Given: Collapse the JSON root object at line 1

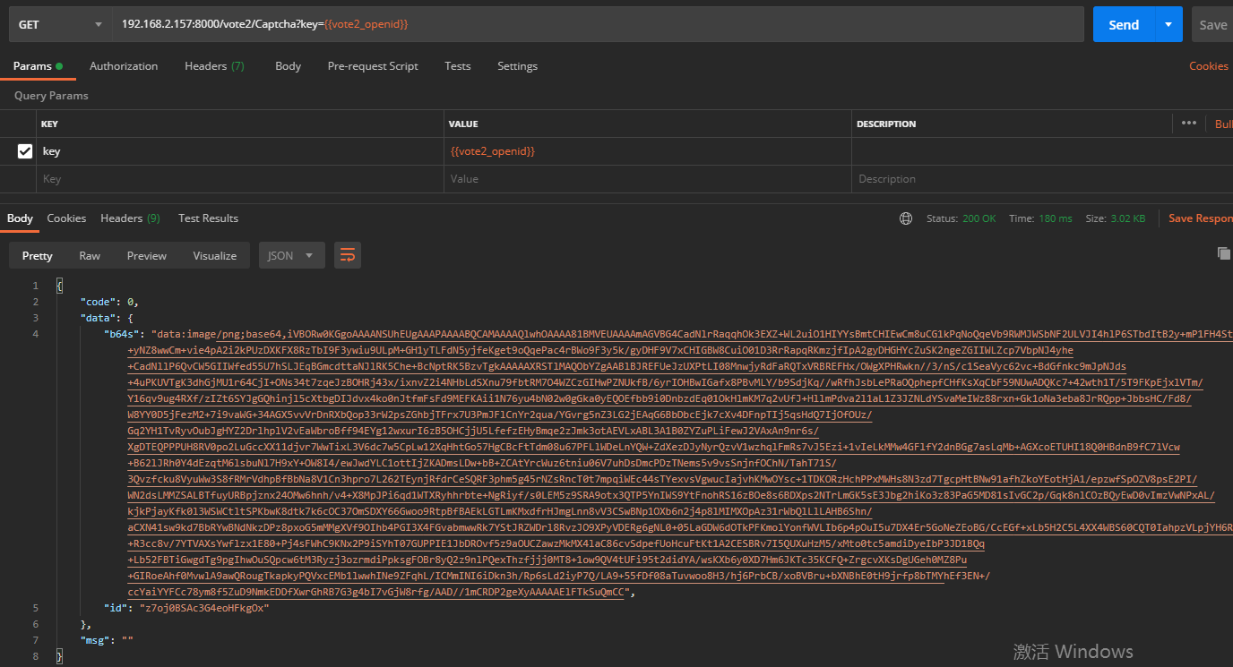Looking at the screenshot, I should [59, 285].
